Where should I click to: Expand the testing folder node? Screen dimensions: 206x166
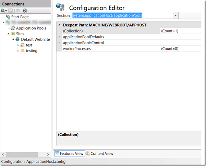[18, 51]
